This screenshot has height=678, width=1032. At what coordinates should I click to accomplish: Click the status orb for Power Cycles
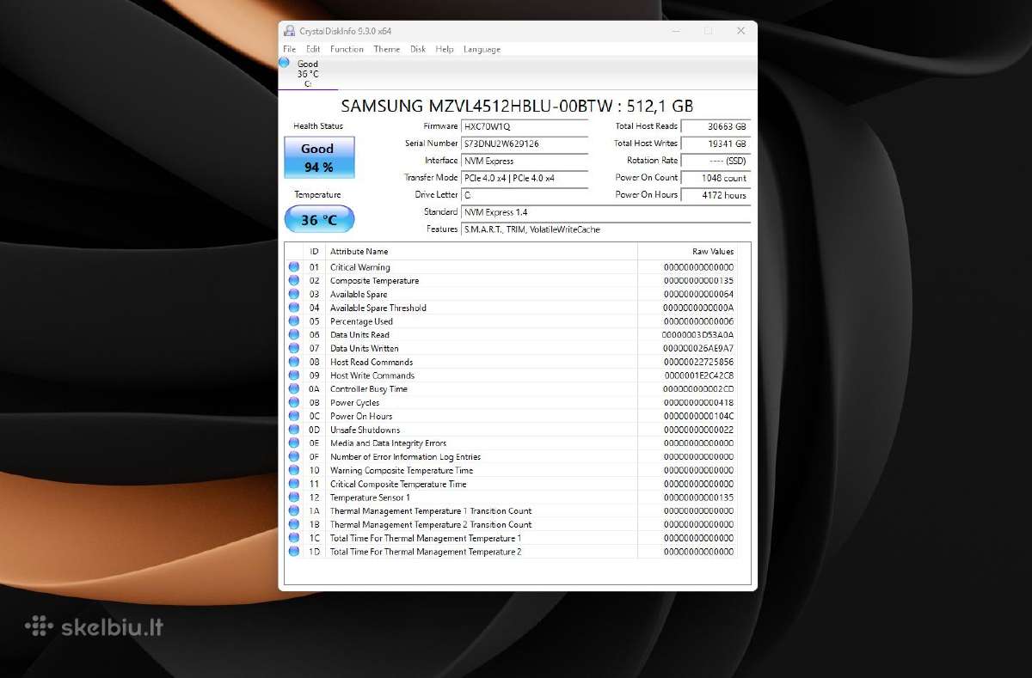click(294, 402)
